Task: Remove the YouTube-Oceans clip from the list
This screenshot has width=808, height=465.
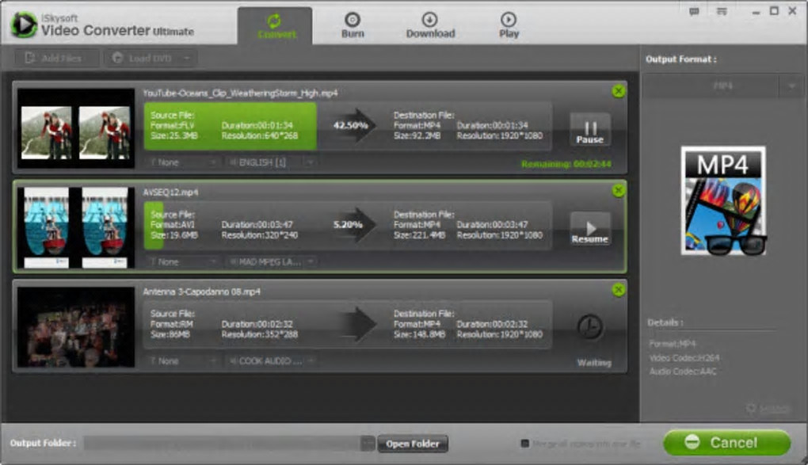Action: click(x=619, y=92)
